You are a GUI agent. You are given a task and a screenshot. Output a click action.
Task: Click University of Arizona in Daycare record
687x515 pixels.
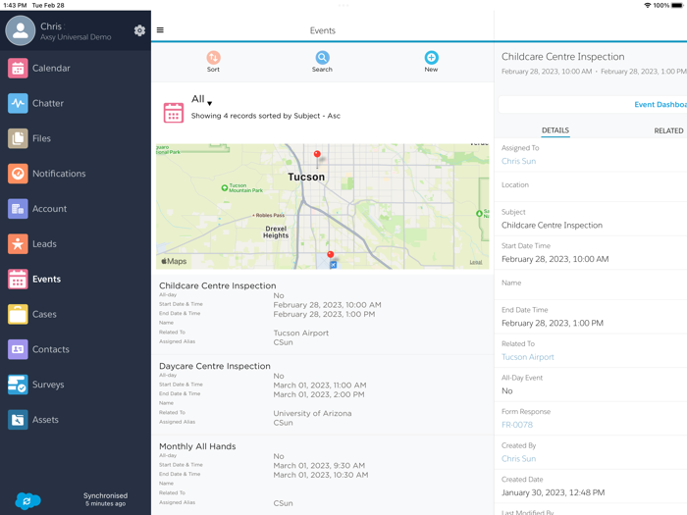[312, 413]
